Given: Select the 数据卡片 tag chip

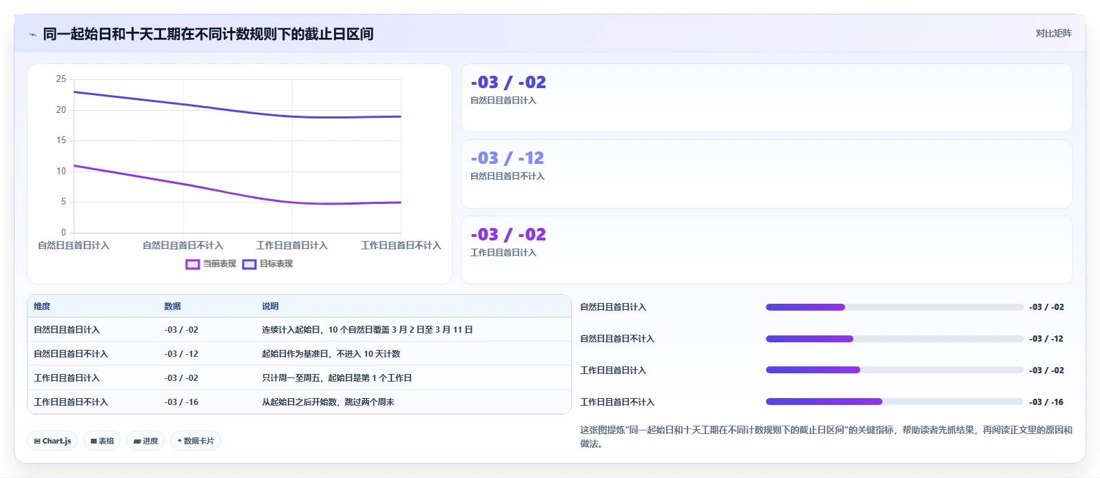Looking at the screenshot, I should point(196,441).
